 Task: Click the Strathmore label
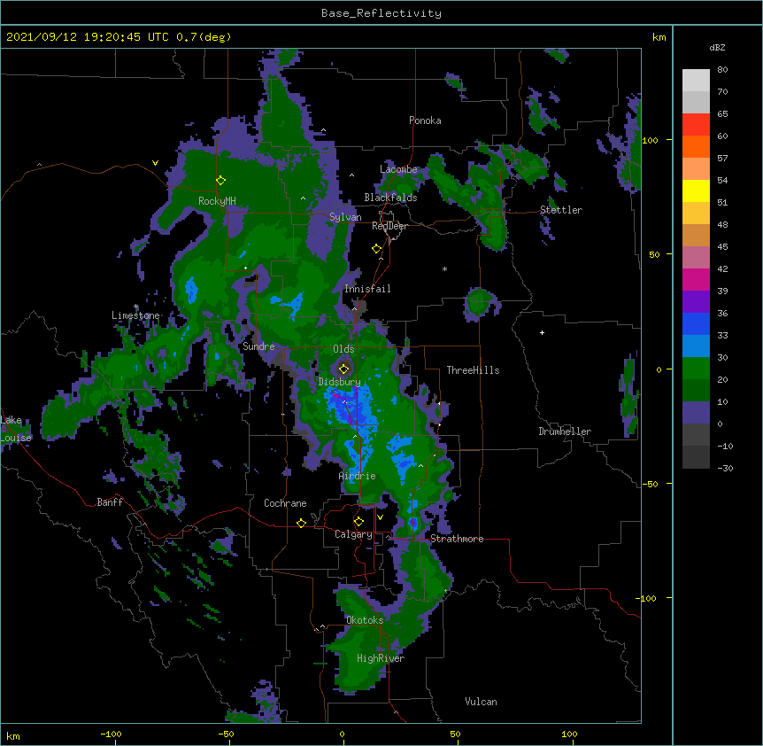tap(457, 539)
